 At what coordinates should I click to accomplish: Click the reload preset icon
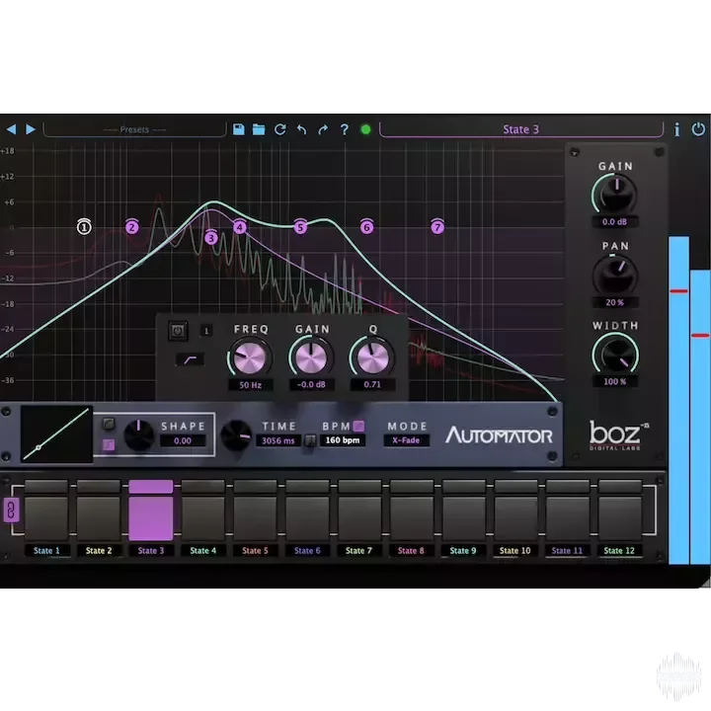280,129
